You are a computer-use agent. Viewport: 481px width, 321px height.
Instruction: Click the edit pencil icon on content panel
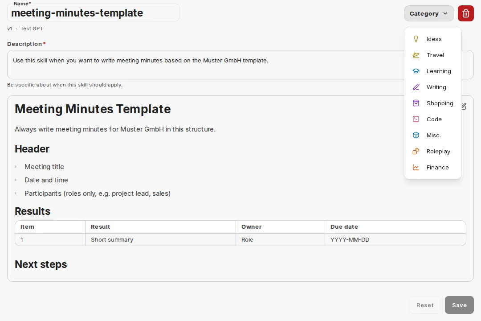pos(464,107)
